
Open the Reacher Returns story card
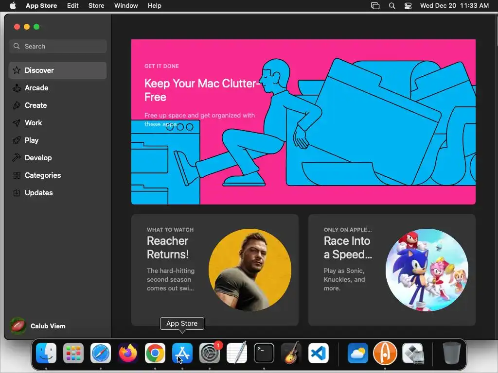(x=214, y=270)
